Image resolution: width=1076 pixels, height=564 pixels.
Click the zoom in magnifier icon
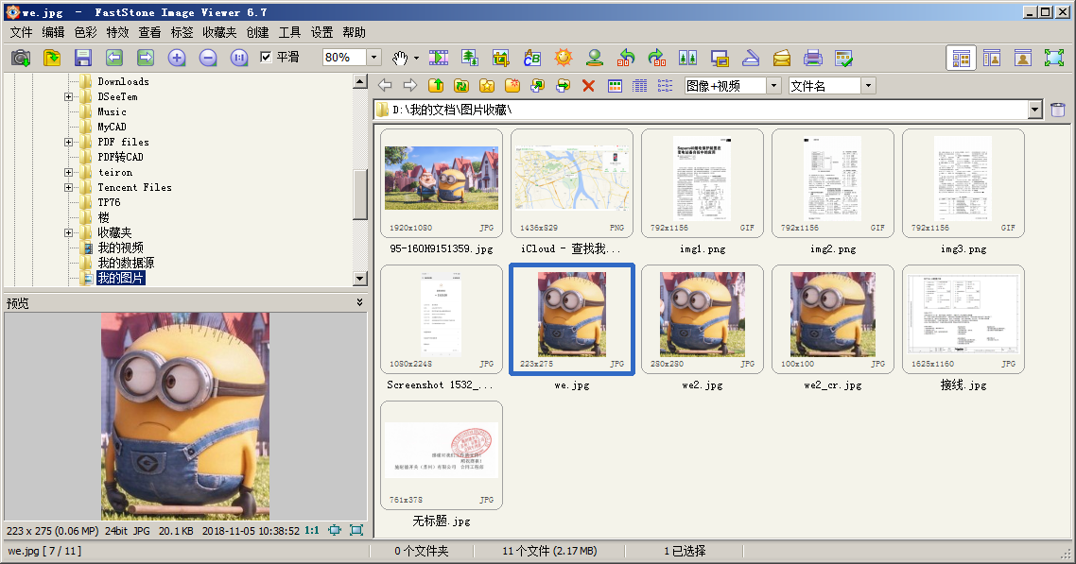coord(177,59)
